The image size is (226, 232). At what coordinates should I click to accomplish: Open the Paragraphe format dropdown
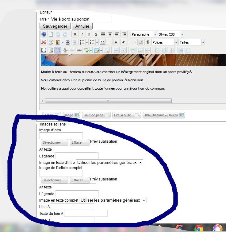click(144, 34)
